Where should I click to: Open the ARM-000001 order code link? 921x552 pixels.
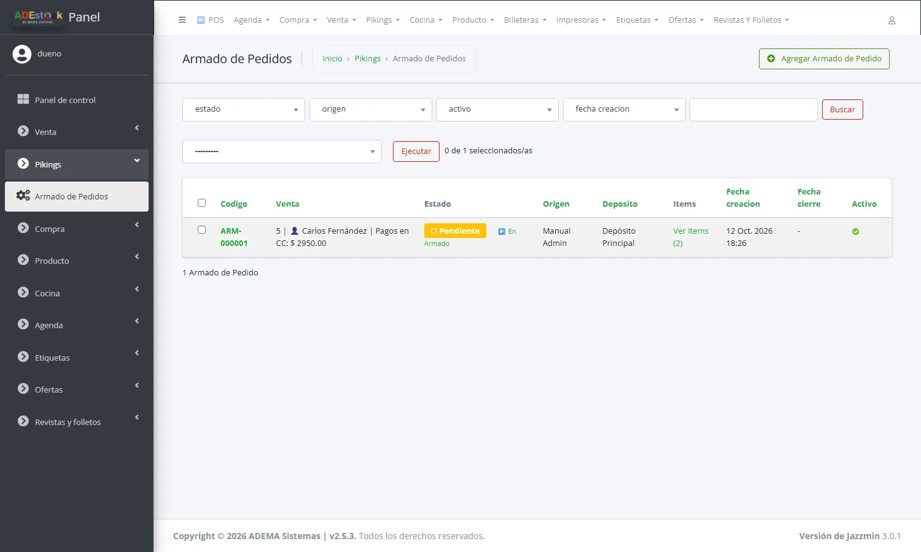coord(234,237)
